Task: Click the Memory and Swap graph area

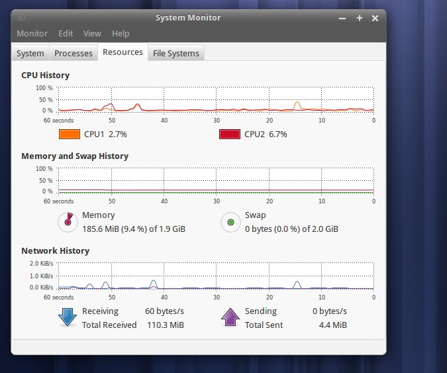Action: tap(216, 180)
